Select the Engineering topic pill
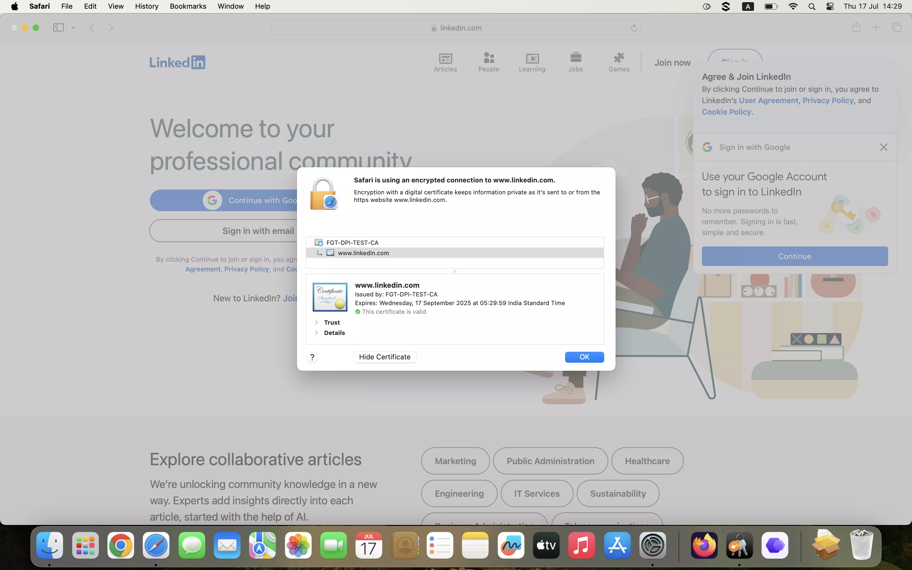This screenshot has height=570, width=912. pyautogui.click(x=459, y=493)
